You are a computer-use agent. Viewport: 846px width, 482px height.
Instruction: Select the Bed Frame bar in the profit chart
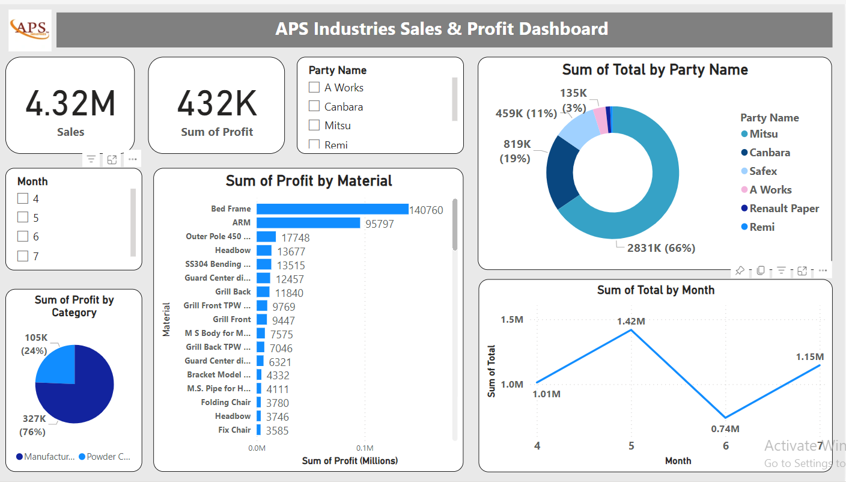pyautogui.click(x=330, y=209)
